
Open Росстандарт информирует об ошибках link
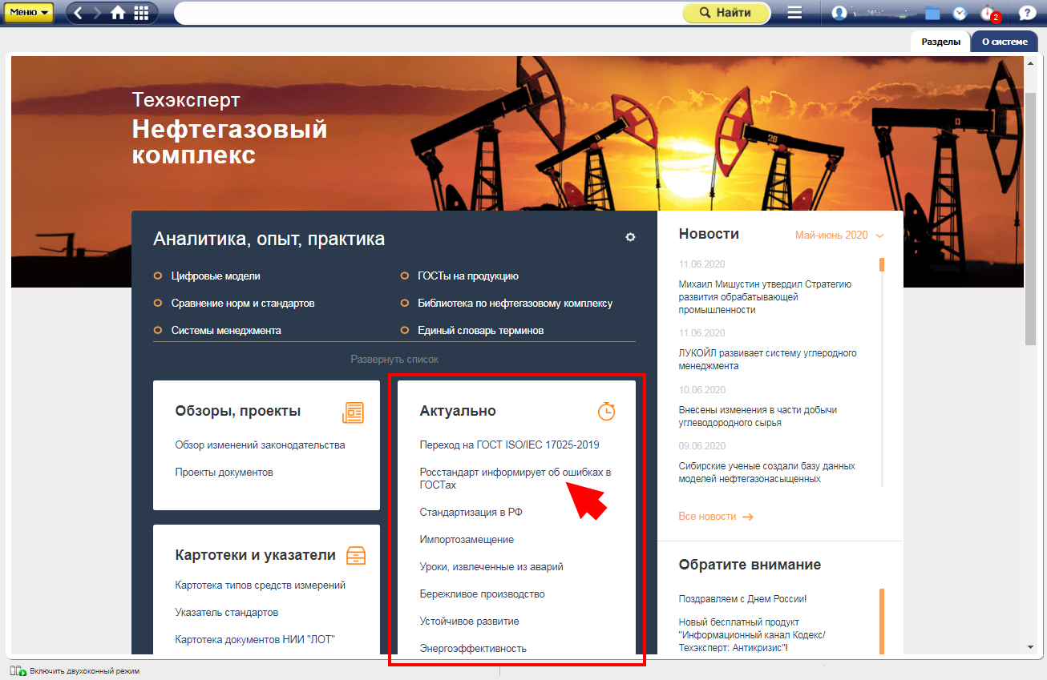click(x=515, y=478)
